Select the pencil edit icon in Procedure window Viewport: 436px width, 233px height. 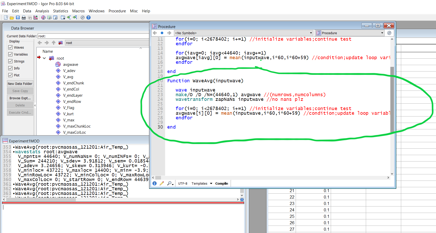tap(162, 183)
